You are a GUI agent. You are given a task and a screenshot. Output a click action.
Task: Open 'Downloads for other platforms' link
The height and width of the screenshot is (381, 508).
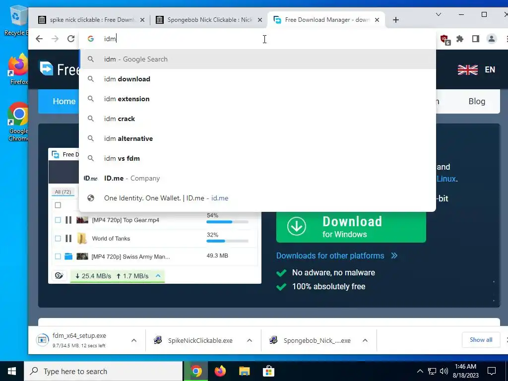[x=337, y=255]
